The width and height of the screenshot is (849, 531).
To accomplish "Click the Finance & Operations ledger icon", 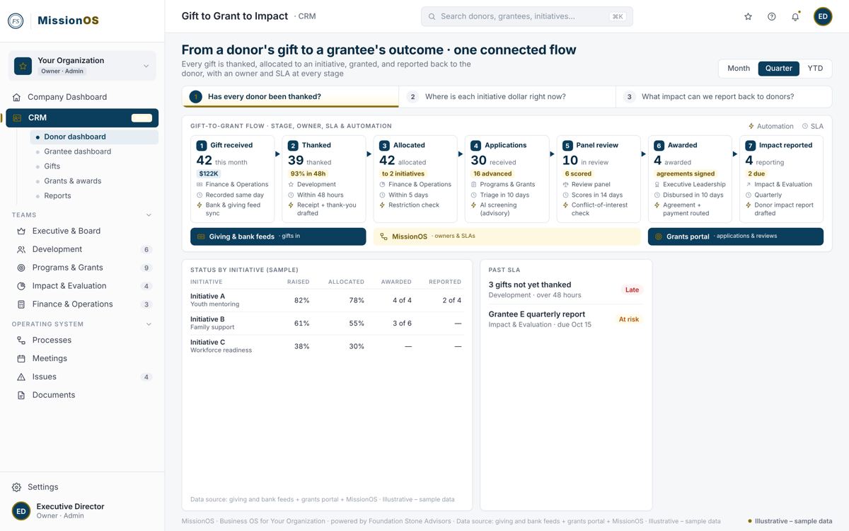I will pos(21,304).
